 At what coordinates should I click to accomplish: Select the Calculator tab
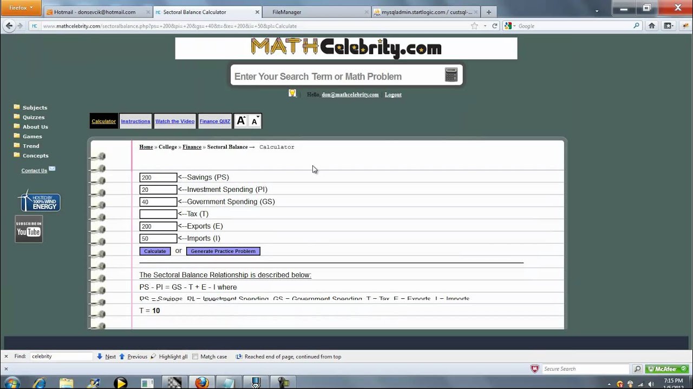tap(103, 121)
